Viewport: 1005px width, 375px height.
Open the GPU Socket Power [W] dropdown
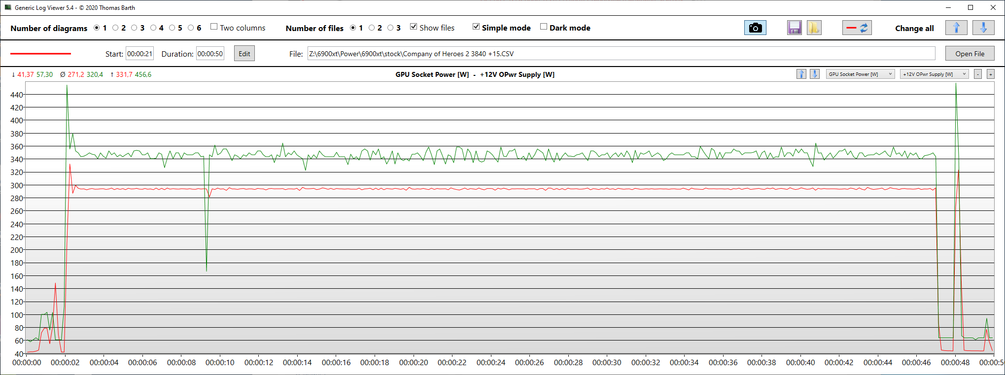861,74
